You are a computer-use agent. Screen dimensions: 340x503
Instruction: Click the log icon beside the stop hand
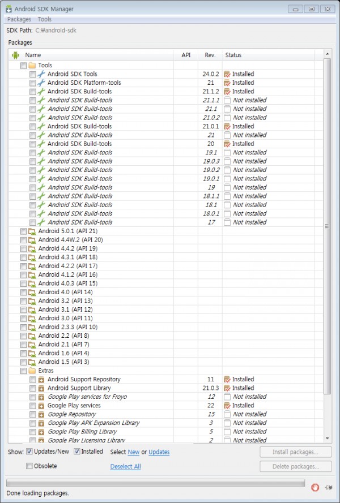click(x=329, y=487)
